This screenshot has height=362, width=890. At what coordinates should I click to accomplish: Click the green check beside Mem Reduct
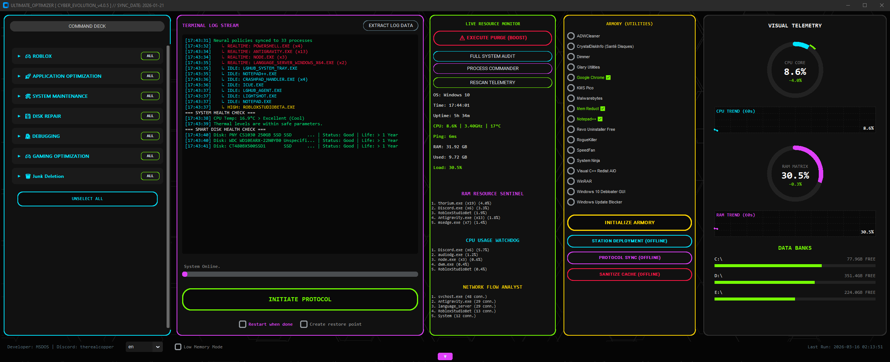click(x=603, y=109)
